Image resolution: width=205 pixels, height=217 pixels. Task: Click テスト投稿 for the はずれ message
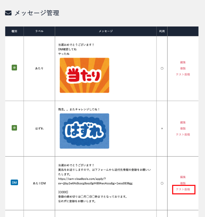click(183, 135)
